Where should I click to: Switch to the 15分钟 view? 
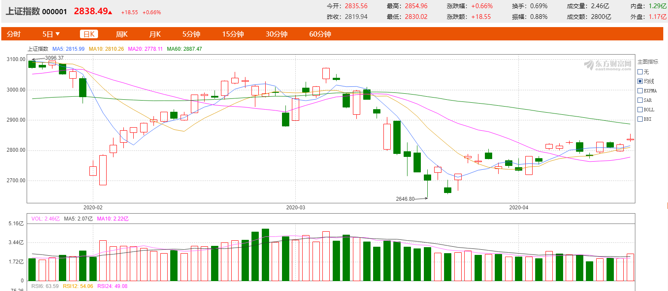233,34
